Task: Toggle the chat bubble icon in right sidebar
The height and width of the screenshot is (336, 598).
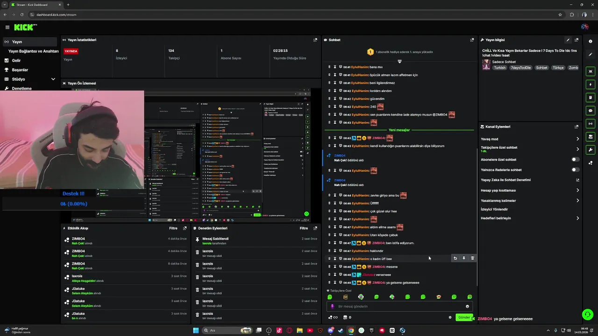Action: pyautogui.click(x=591, y=111)
